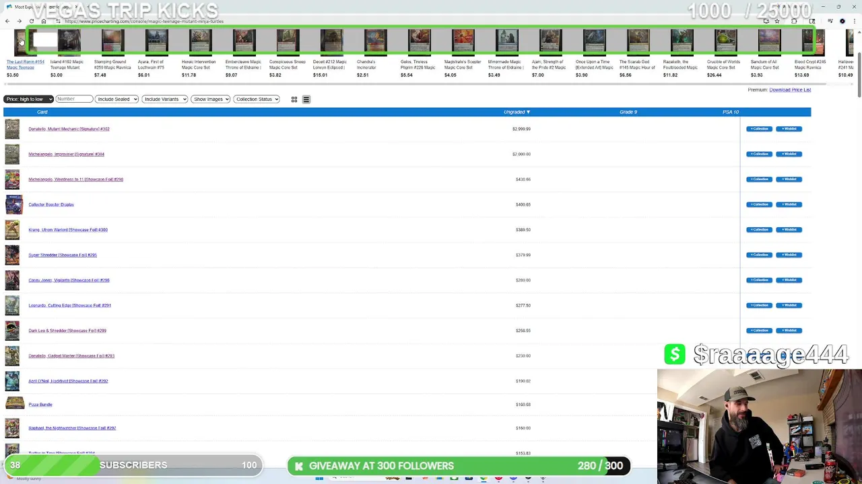
Task: Open browser home page
Action: point(43,22)
